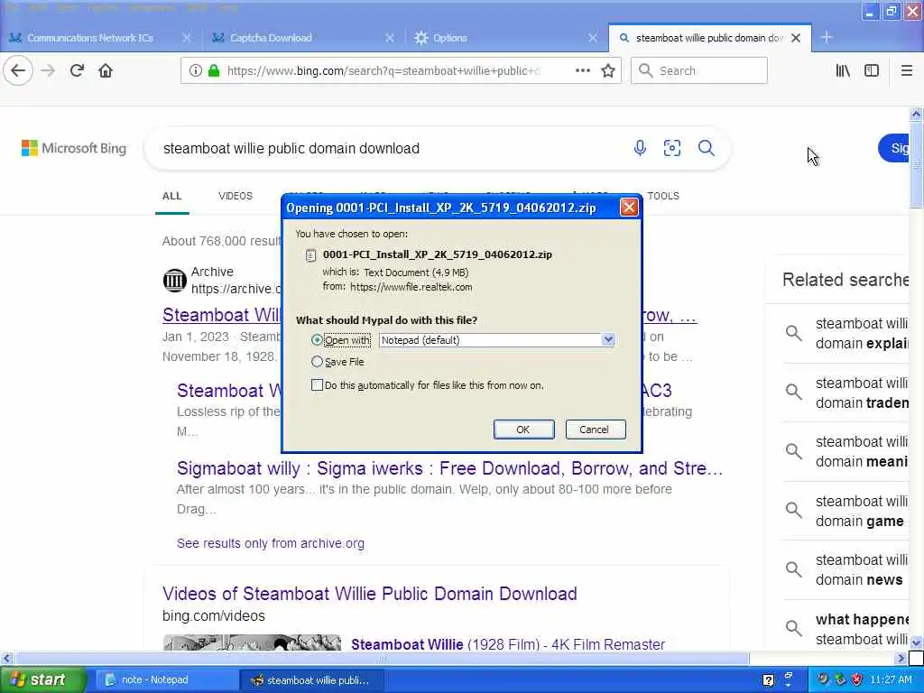Cancel the file opening dialog
The width and height of the screenshot is (924, 693).
point(596,430)
